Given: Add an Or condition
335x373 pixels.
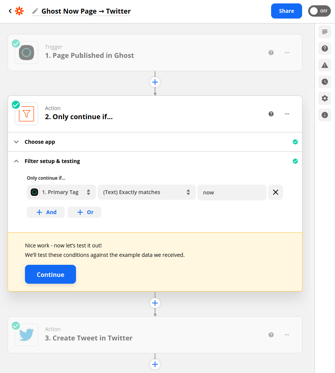Looking at the screenshot, I should tap(84, 212).
